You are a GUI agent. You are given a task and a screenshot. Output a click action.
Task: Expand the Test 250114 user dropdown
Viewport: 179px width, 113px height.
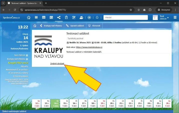(x=168, y=18)
